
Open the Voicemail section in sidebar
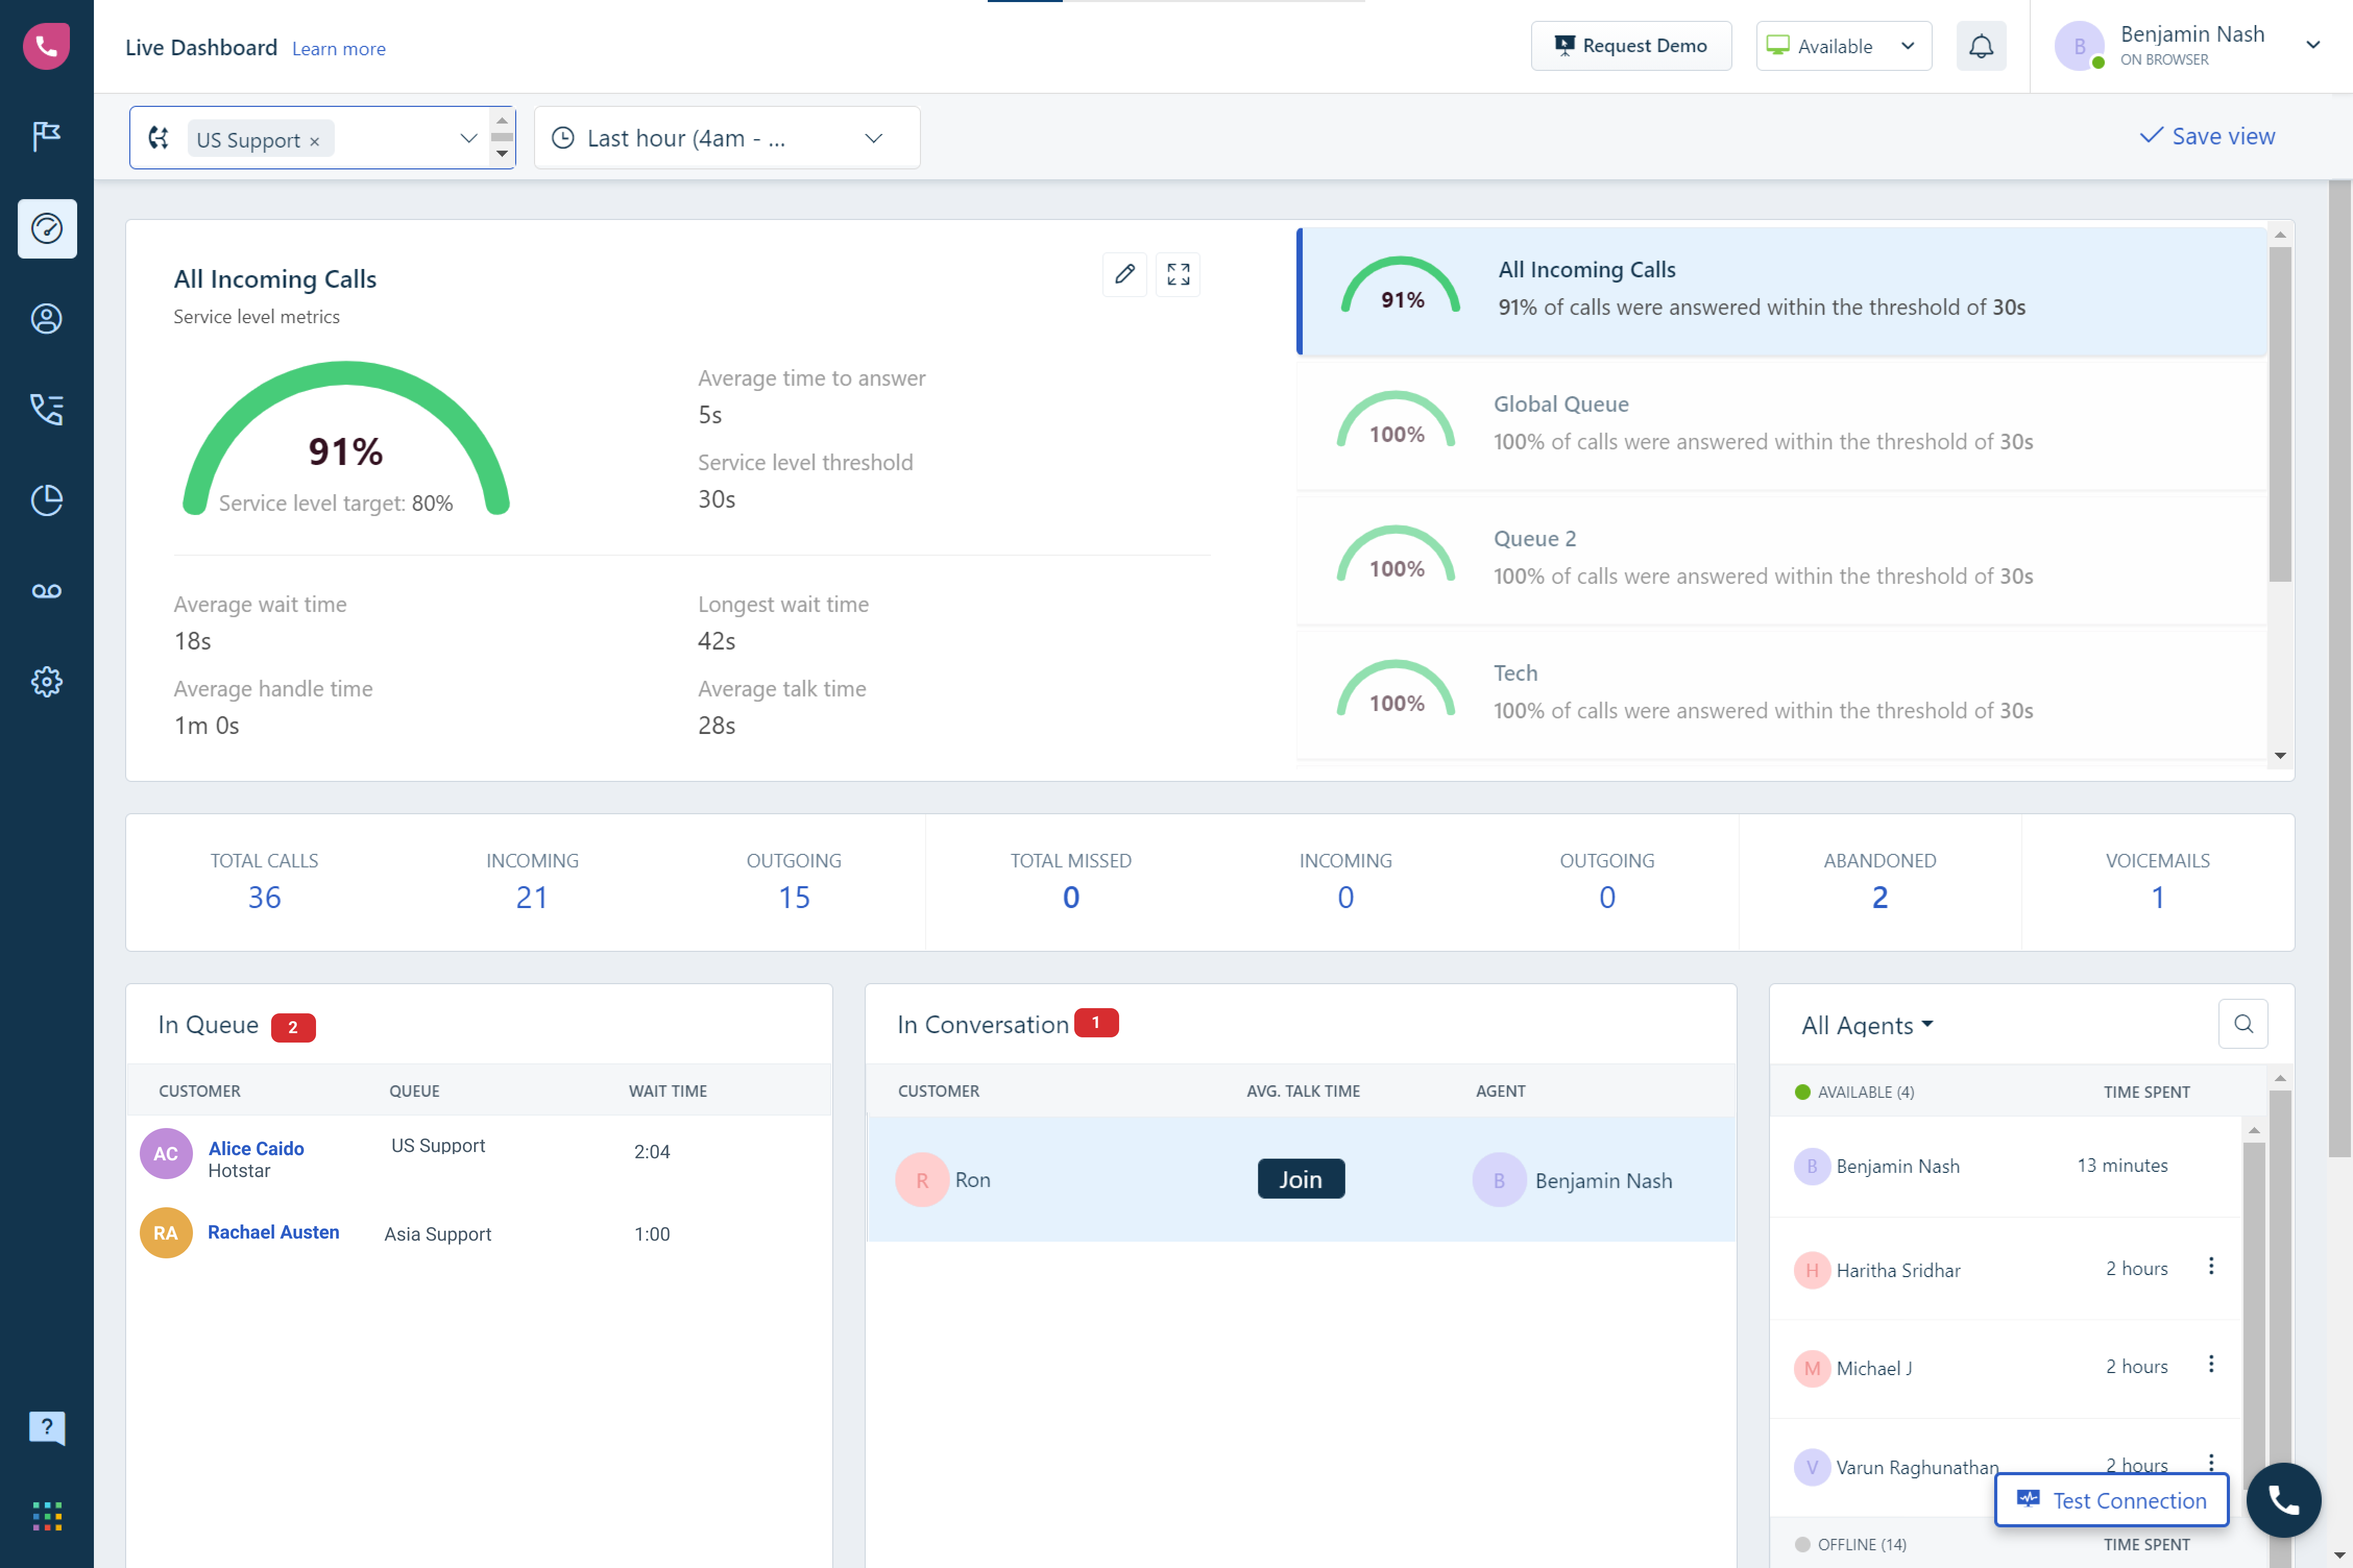(x=47, y=590)
